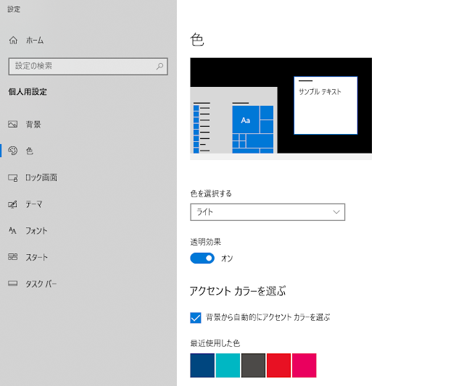Image resolution: width=464 pixels, height=386 pixels.
Task: Click the Home house icon
Action: point(13,41)
